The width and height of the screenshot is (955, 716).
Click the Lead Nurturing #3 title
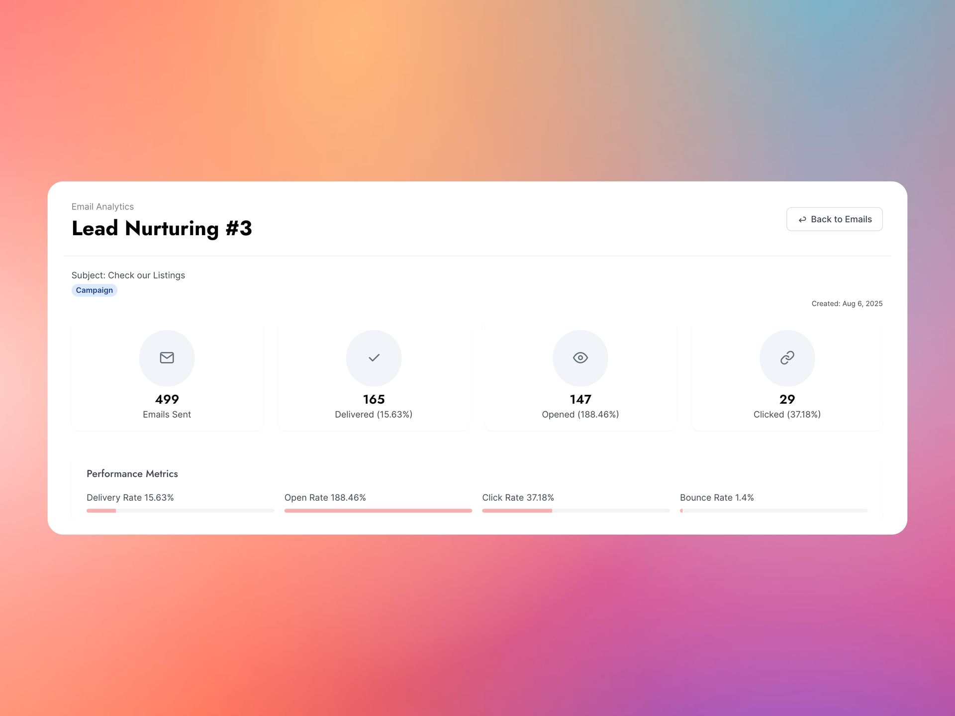point(162,229)
